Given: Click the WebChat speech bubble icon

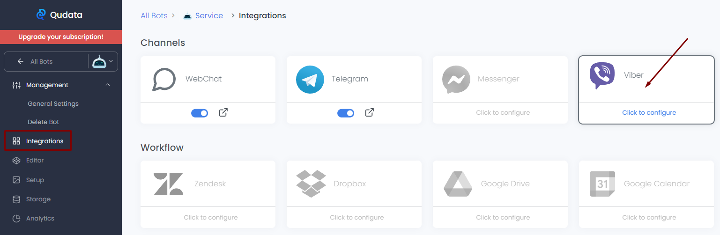Looking at the screenshot, I should pos(164,80).
